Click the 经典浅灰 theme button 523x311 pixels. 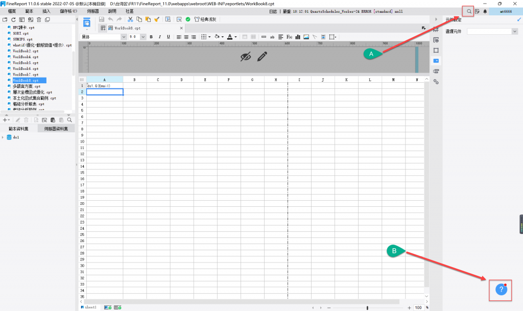[x=205, y=19]
